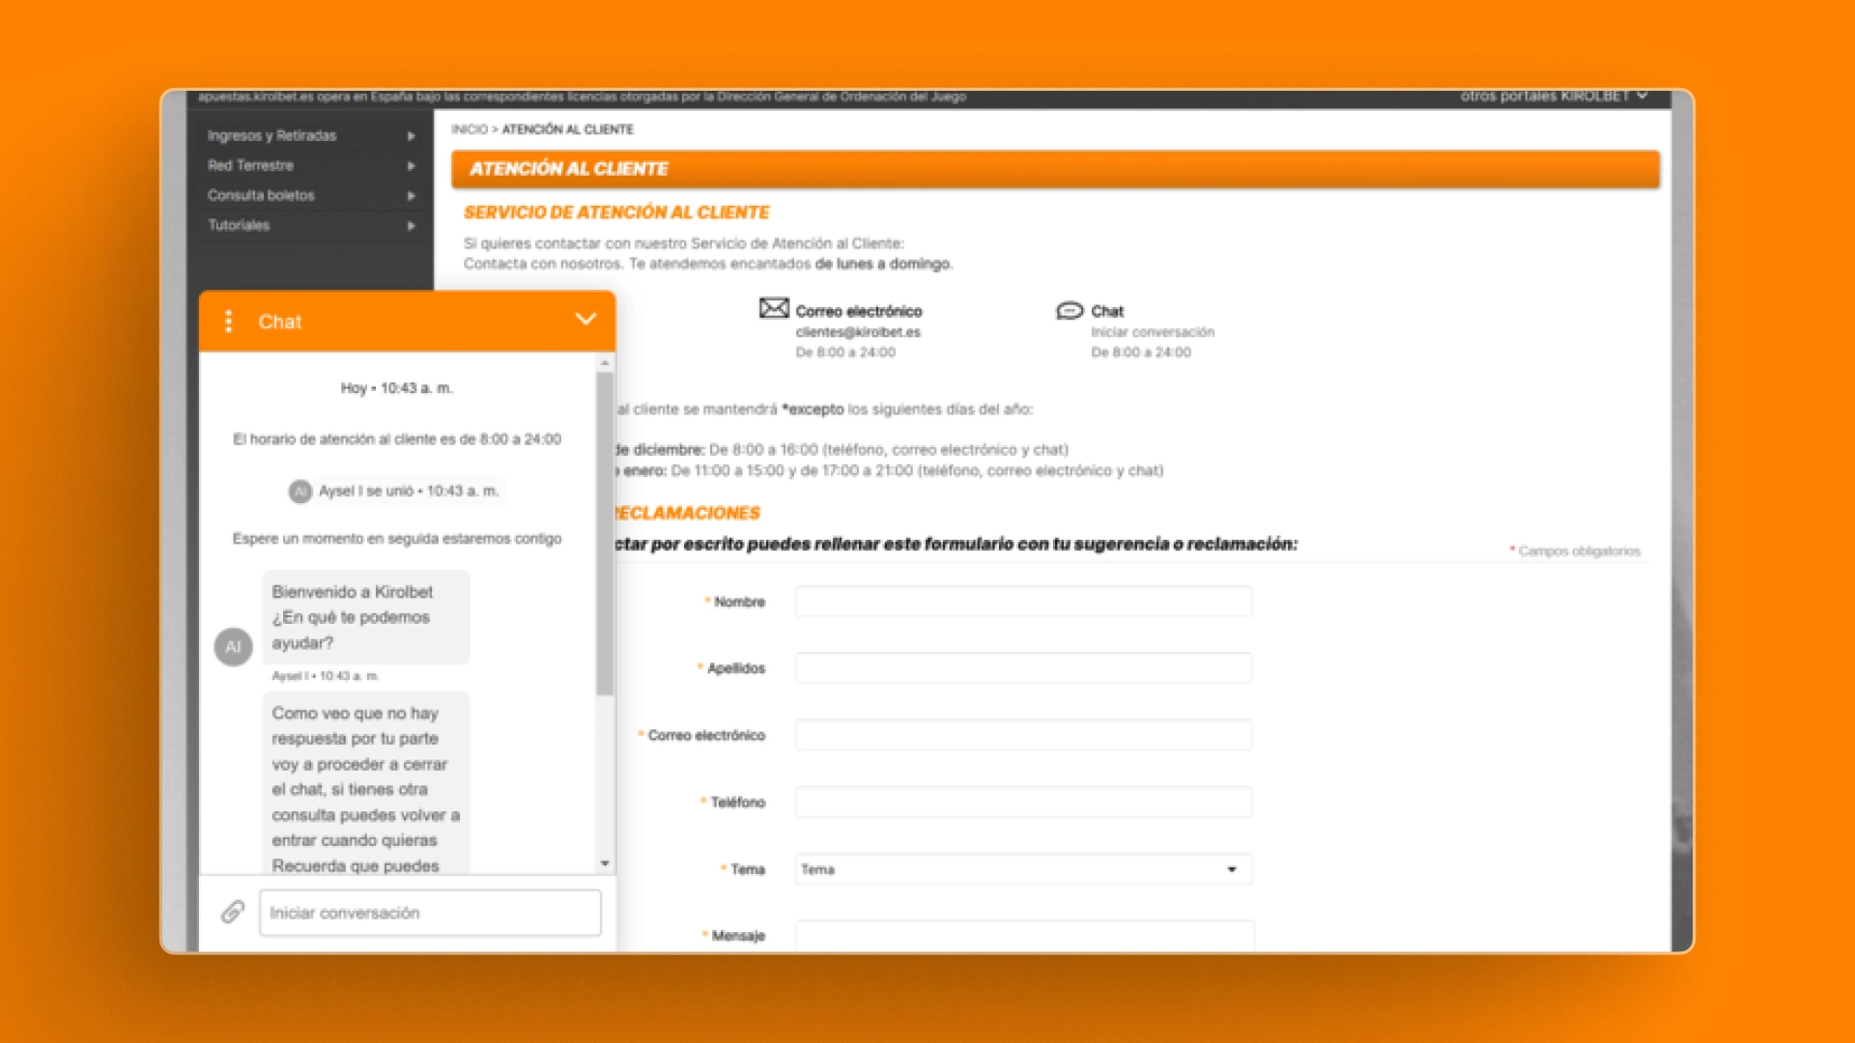This screenshot has width=1855, height=1043.
Task: Click the attachment/paperclip icon in chat
Action: [x=232, y=912]
